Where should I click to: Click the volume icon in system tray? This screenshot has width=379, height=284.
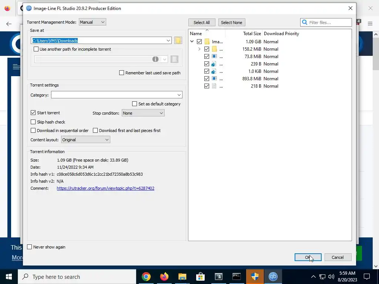point(331,277)
